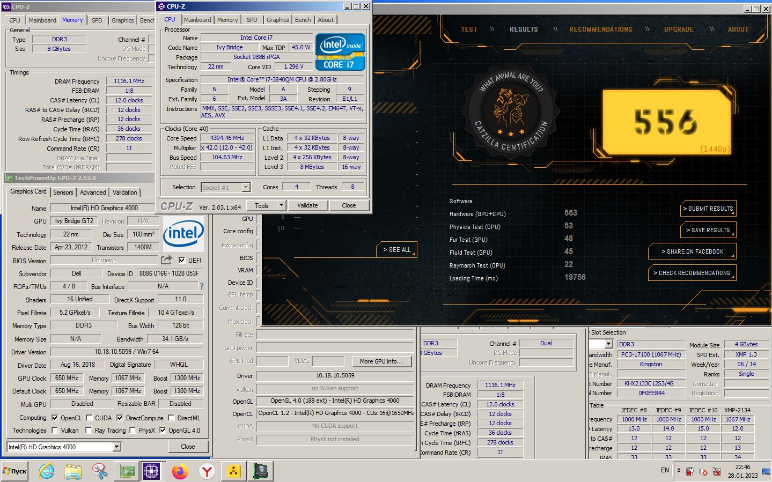Image resolution: width=772 pixels, height=482 pixels.
Task: Open Yandex browser from the taskbar
Action: (207, 471)
